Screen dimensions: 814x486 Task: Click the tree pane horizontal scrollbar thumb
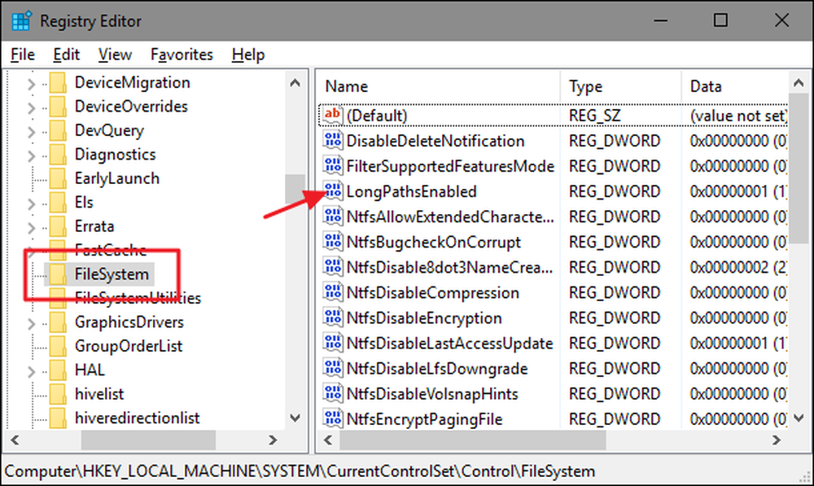148,440
